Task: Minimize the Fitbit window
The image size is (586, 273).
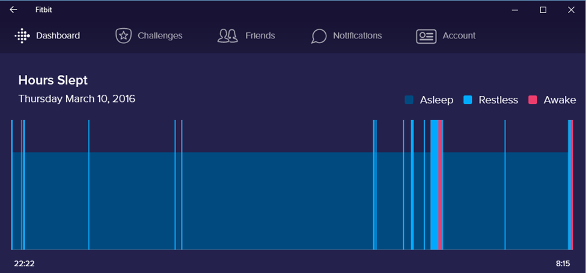Action: [x=515, y=10]
